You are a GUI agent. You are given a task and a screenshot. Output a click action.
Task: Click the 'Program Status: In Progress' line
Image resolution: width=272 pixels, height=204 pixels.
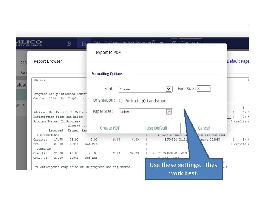click(x=57, y=121)
